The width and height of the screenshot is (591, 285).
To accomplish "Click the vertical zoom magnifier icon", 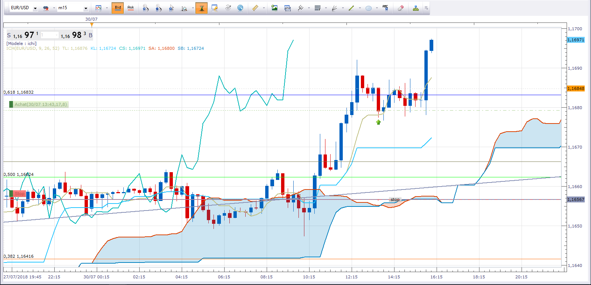I will coord(184,8).
